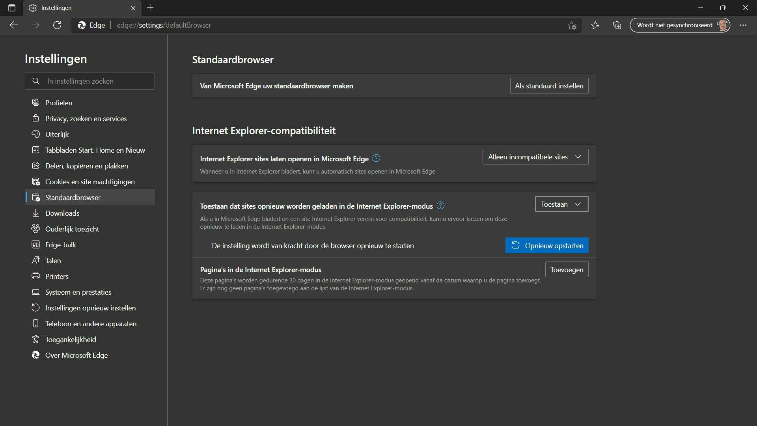Click the add to favorites star icon
The width and height of the screenshot is (757, 426).
pyautogui.click(x=572, y=25)
